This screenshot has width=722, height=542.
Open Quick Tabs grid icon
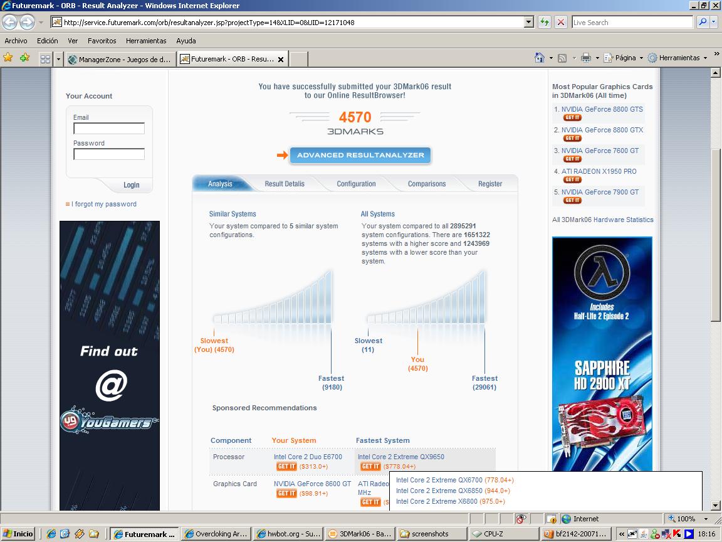pyautogui.click(x=45, y=59)
